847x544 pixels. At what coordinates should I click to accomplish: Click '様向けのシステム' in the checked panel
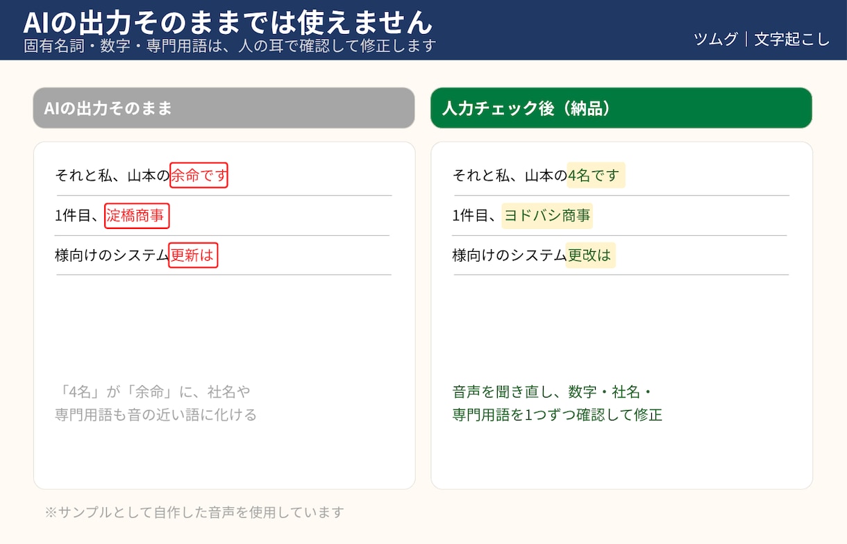click(x=510, y=255)
